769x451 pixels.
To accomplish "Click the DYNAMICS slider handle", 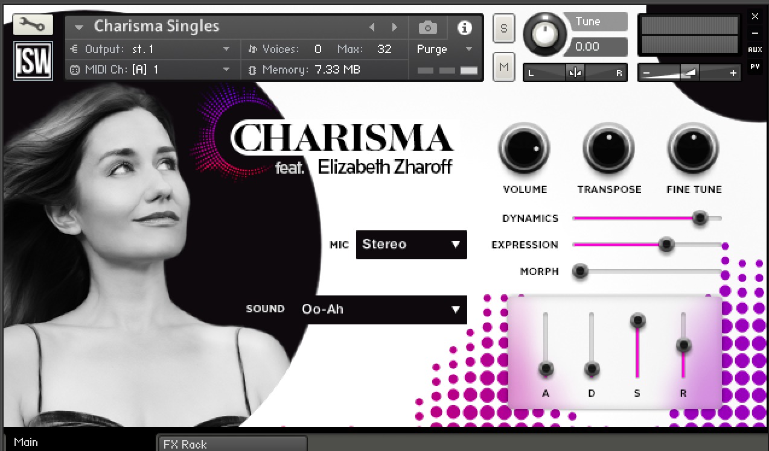I will pos(700,218).
